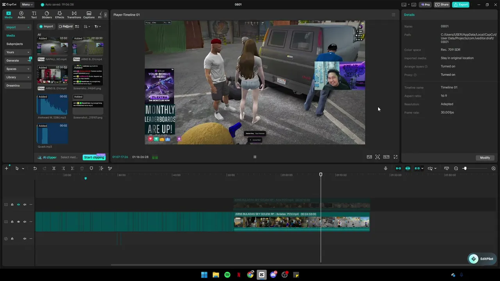Open the layout switcher in title bar
500x281 pixels.
[x=406, y=5]
